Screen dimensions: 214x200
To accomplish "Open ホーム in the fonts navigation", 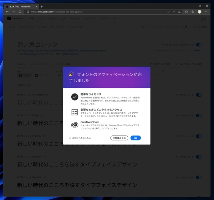I will (x=12, y=27).
